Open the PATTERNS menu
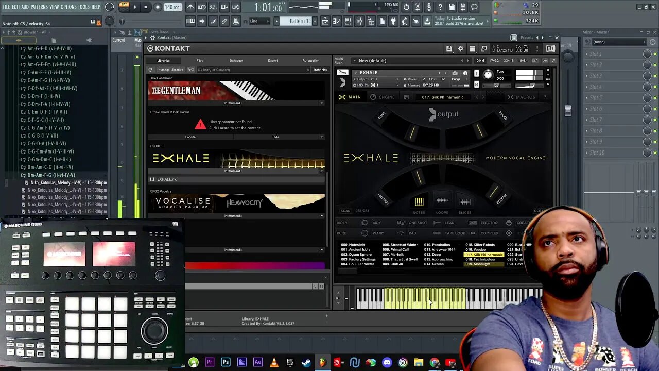Viewport: 659px width, 371px height. pyautogui.click(x=39, y=7)
